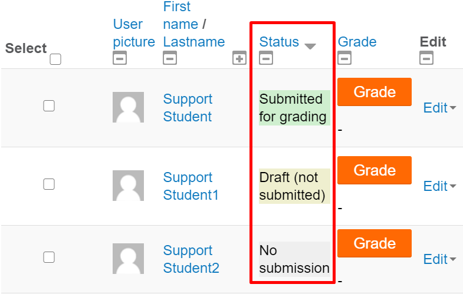Click Support Student2's profile picture
Screen dimensions: 463x294
click(x=128, y=259)
